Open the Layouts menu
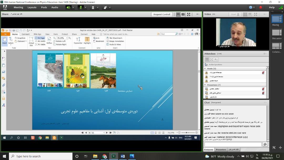This screenshot has height=160, width=284. [x=32, y=7]
